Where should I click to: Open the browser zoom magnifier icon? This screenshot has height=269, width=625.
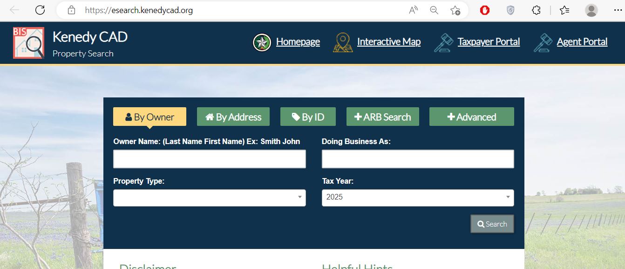point(434,10)
